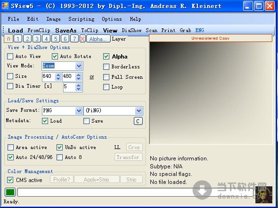Toggle CMS active checkbox
This screenshot has width=278, height=208.
pyautogui.click(x=10, y=180)
